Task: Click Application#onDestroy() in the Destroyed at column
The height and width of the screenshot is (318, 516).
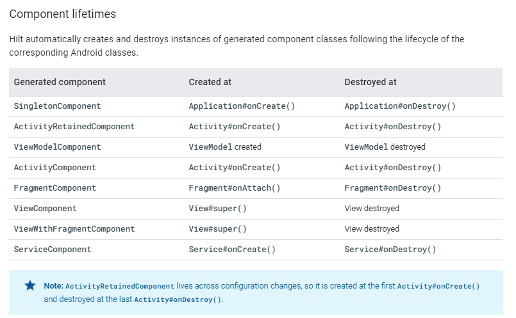Action: (400, 106)
